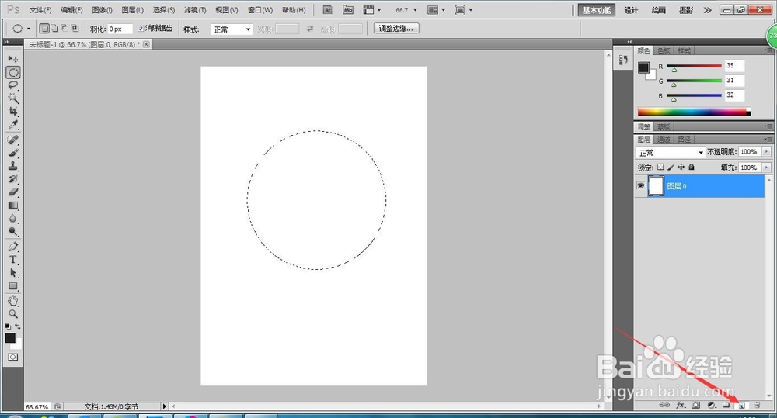777x418 pixels.
Task: Select the Rectangle shape tool
Action: pyautogui.click(x=13, y=286)
